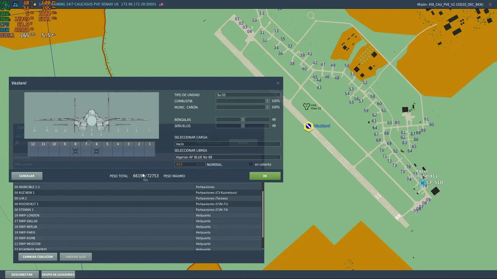Image resolution: width=497 pixels, height=279 pixels.
Task: Click parking spot 37 on the map
Action: pyautogui.click(x=290, y=46)
